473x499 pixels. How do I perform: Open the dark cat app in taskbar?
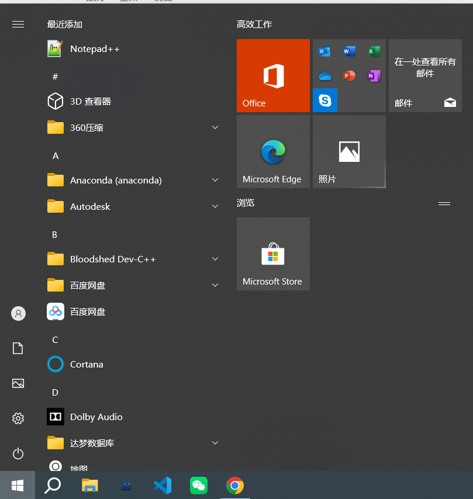(x=126, y=486)
